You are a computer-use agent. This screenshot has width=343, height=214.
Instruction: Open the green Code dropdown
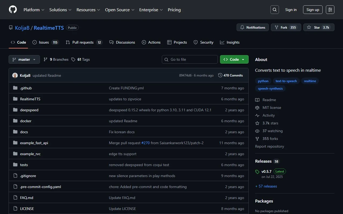[234, 59]
